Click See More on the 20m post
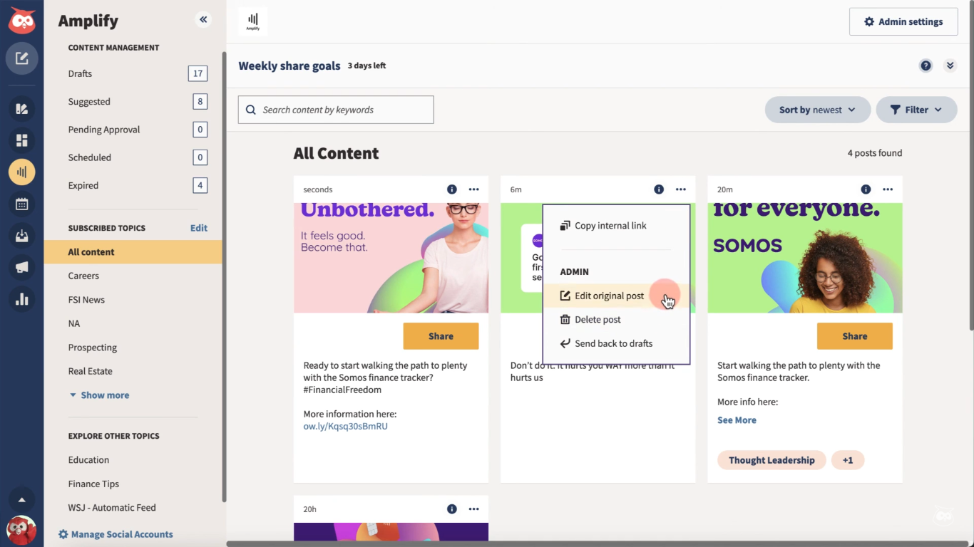 [737, 420]
